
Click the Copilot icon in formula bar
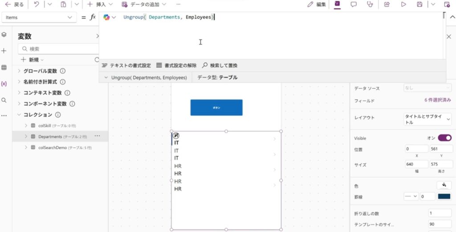tap(106, 17)
